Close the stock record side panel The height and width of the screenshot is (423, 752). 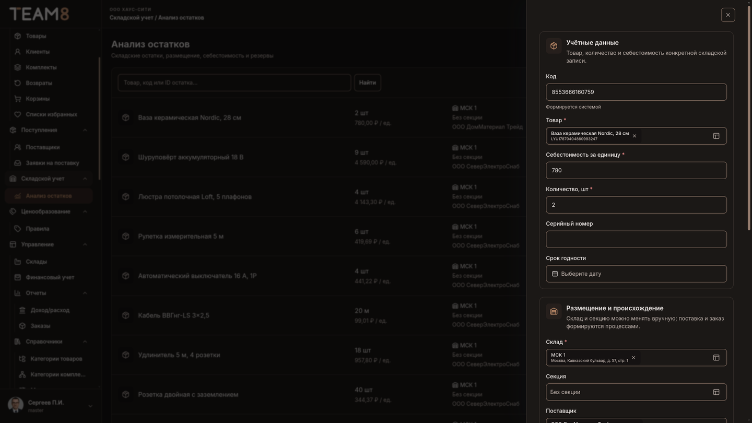728,15
